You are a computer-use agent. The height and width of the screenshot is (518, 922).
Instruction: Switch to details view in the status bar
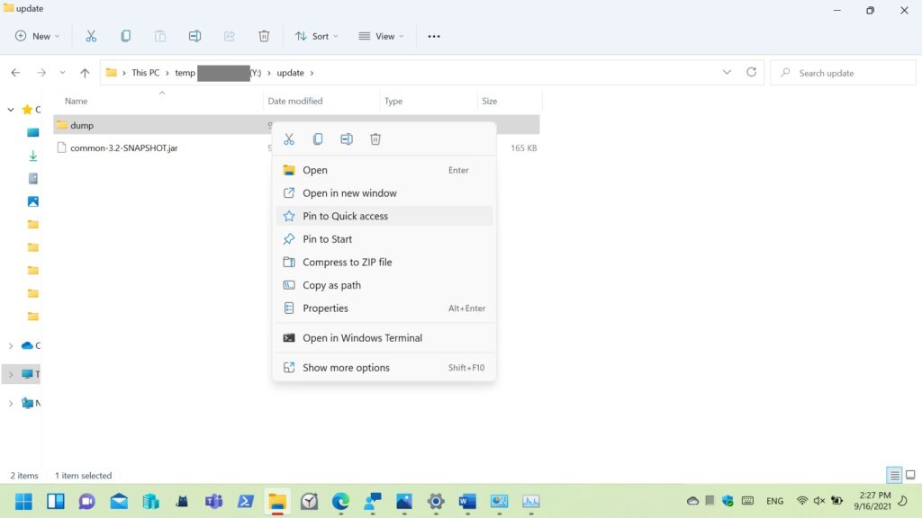pos(894,475)
